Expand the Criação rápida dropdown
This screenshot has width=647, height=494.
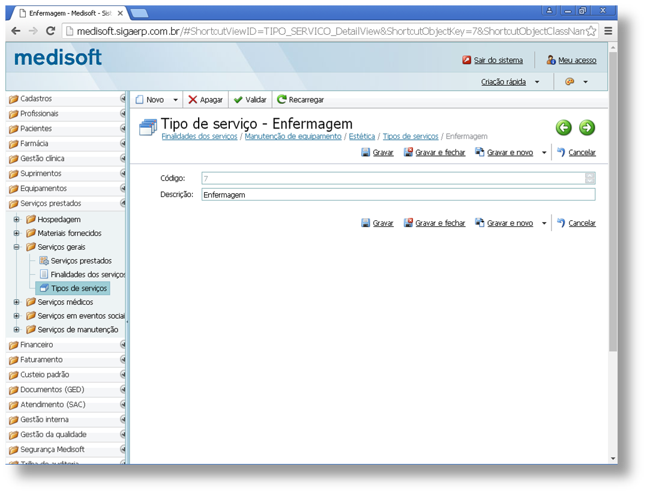[x=537, y=82]
